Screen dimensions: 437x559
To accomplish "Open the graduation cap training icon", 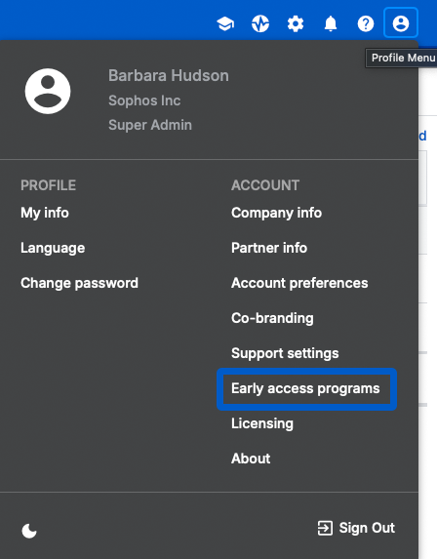I will pos(225,23).
